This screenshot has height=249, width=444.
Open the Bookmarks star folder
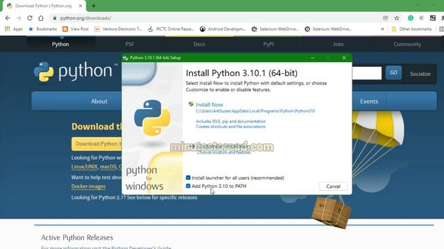[42, 29]
